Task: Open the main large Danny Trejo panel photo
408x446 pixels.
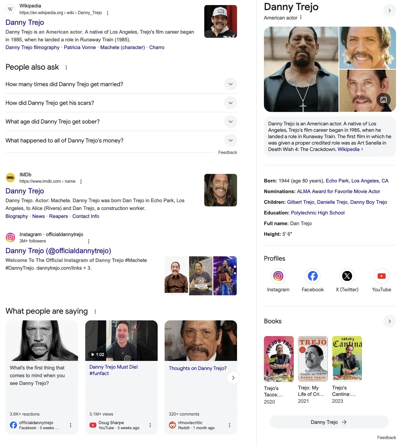Action: coord(301,69)
